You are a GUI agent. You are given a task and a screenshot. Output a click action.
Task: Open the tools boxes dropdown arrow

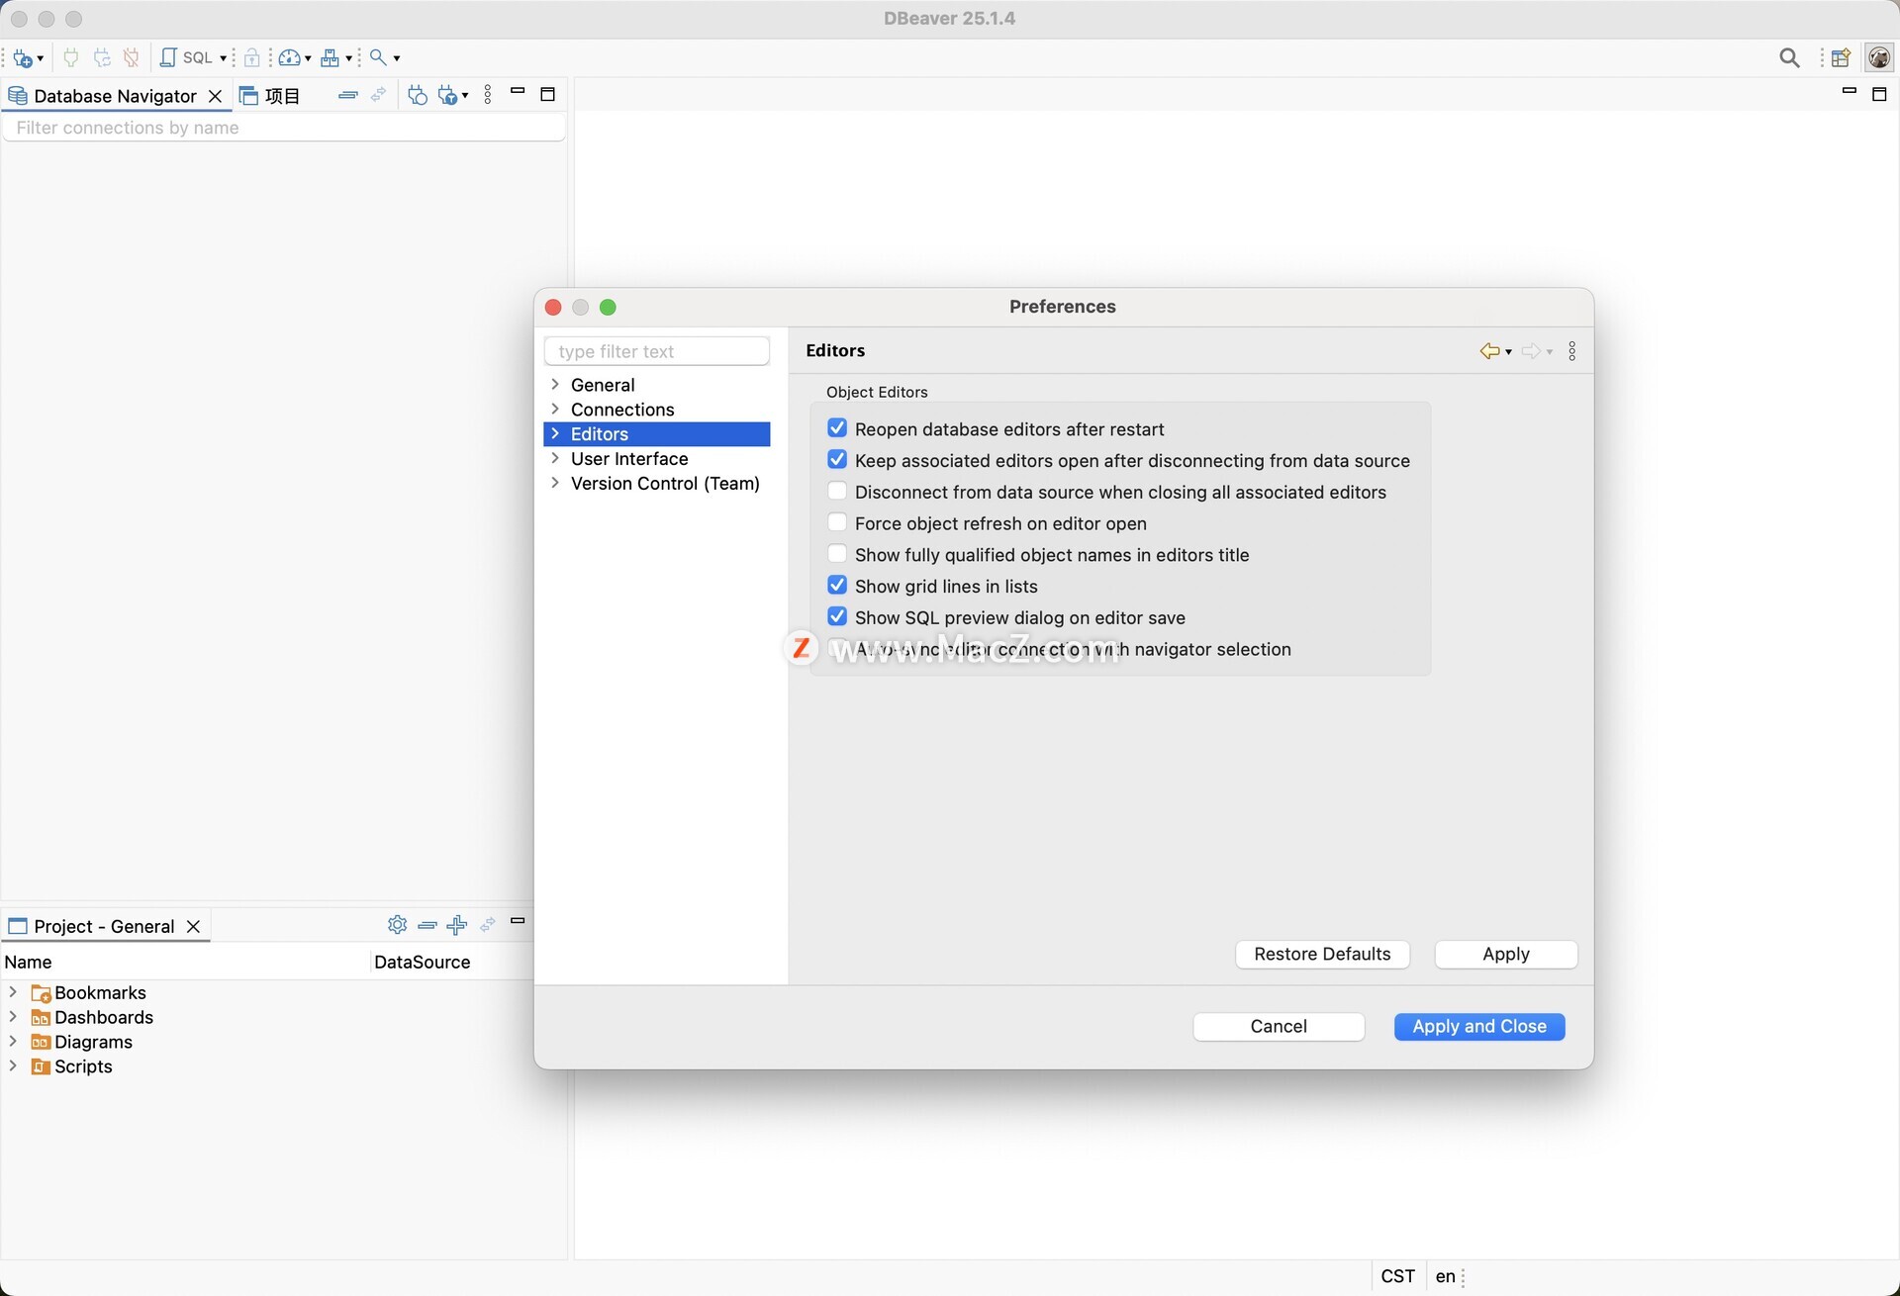click(x=348, y=58)
